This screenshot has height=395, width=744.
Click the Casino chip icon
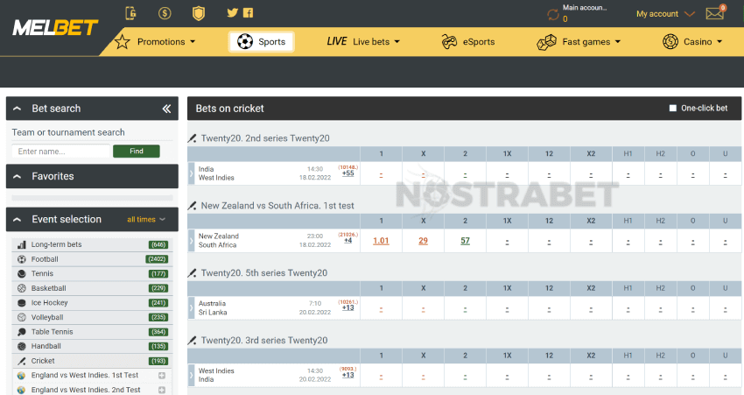[670, 42]
